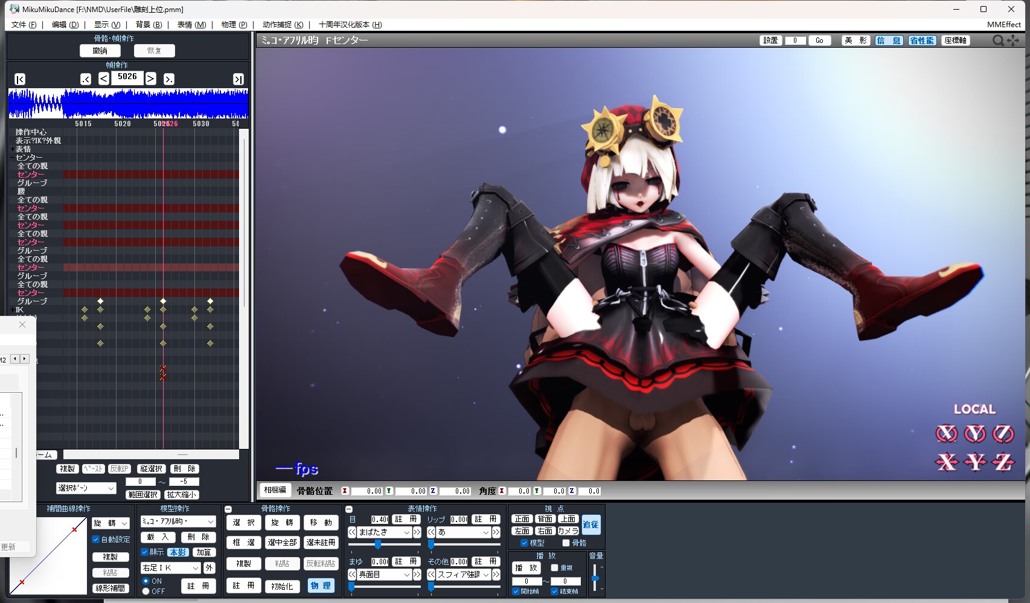Open the あ lip morph dropdown
The width and height of the screenshot is (1030, 603).
(x=463, y=532)
